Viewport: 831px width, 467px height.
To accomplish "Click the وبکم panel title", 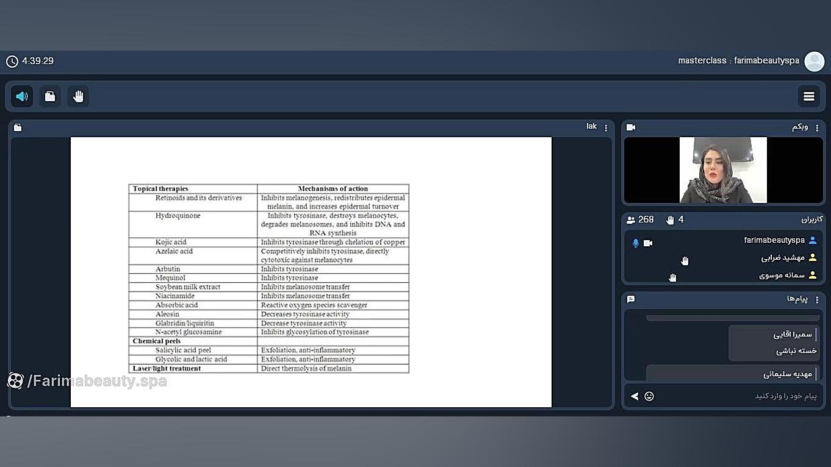I will [800, 127].
